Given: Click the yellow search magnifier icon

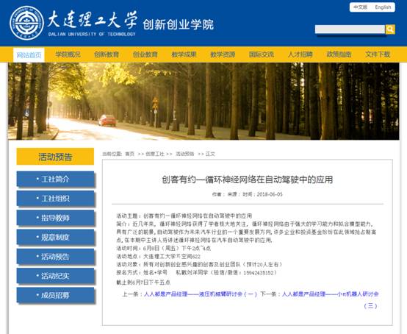Looking at the screenshot, I should [x=390, y=29].
